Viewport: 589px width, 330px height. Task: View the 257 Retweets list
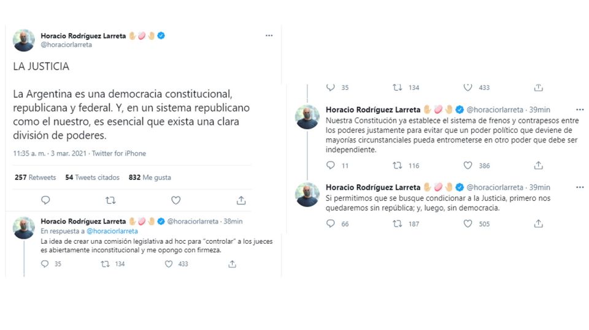[35, 178]
